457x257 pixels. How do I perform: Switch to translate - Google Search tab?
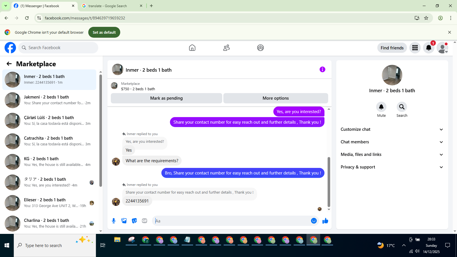[112, 6]
